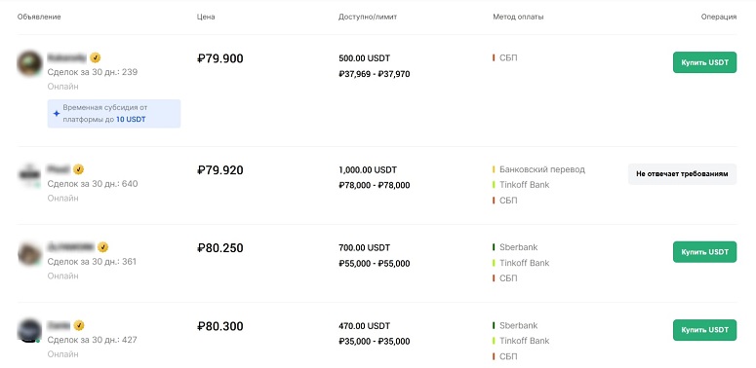Click verified badge of seller with 427 deals
The height and width of the screenshot is (368, 756).
(x=79, y=325)
